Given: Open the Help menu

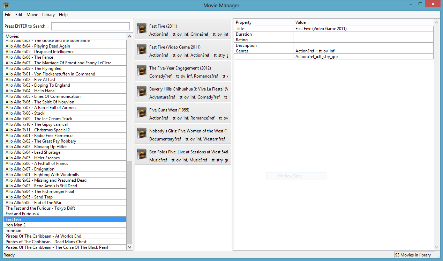Looking at the screenshot, I should click(63, 15).
